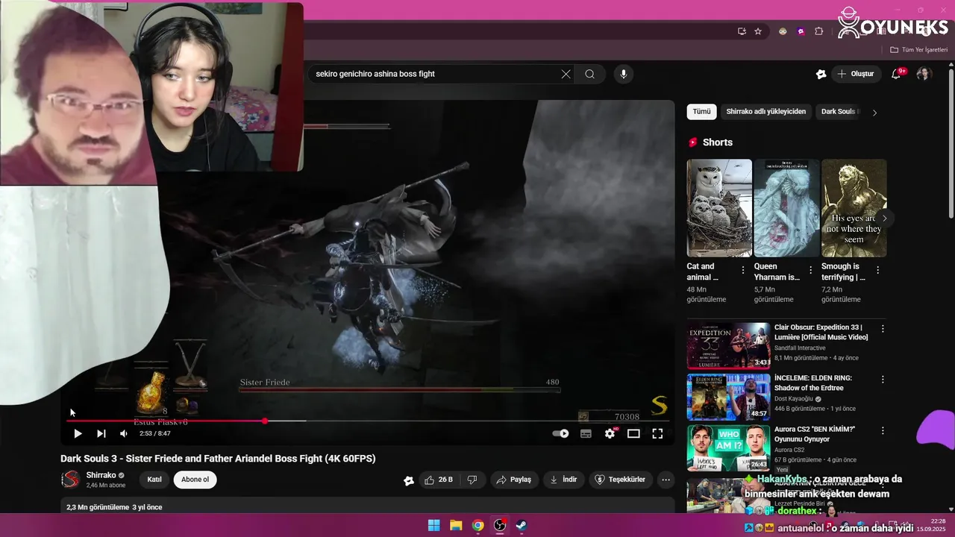Play the Sister Friede video
955x537 pixels.
78,433
